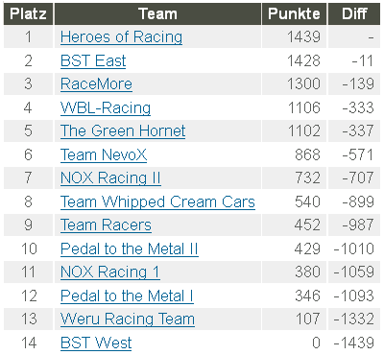Select The Green Hornet link
Viewport: 384px width, 355px height.
(x=123, y=130)
